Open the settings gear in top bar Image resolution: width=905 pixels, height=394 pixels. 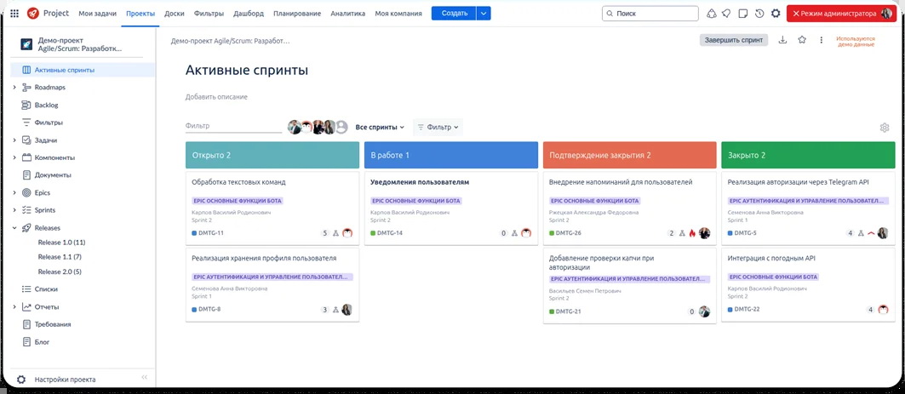776,14
